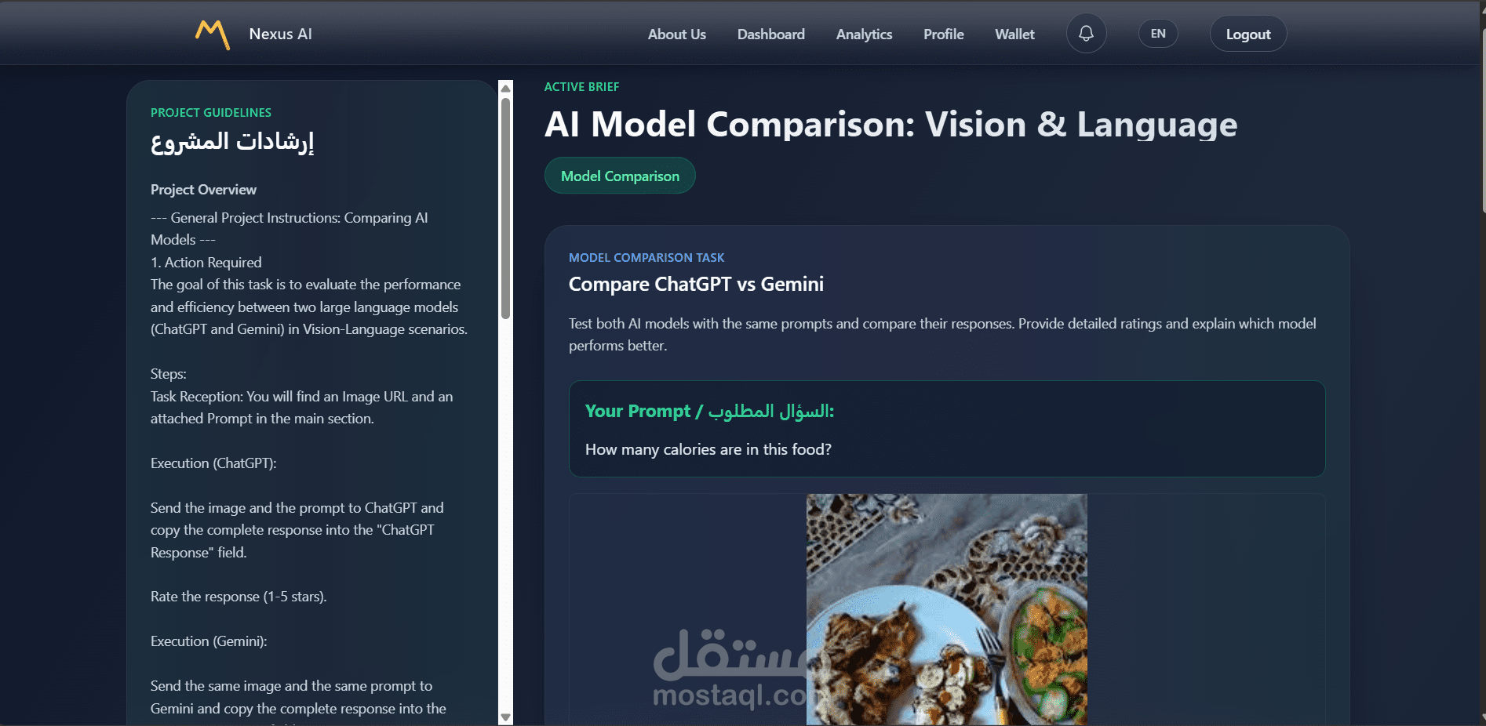Open the Wallet page
The width and height of the screenshot is (1486, 726).
(x=1014, y=34)
